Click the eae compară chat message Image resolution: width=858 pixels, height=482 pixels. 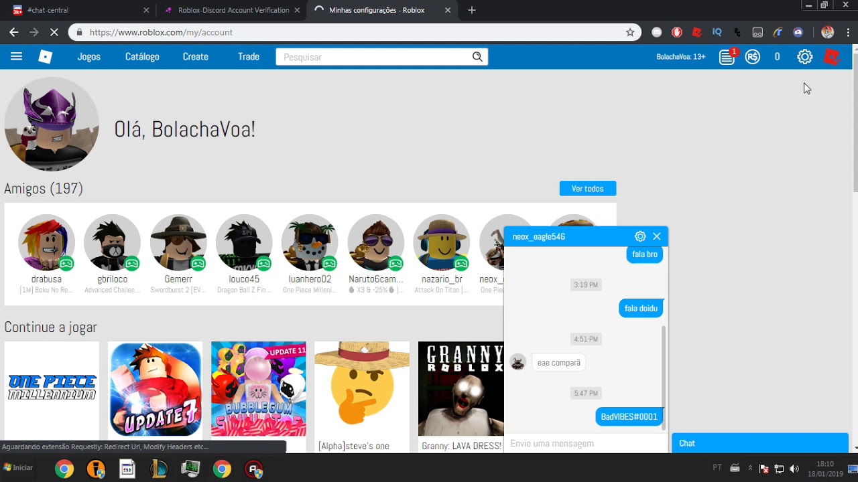pos(559,363)
